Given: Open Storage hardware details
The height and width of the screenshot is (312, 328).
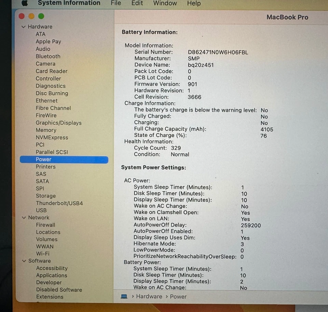Looking at the screenshot, I should pyautogui.click(x=45, y=196).
